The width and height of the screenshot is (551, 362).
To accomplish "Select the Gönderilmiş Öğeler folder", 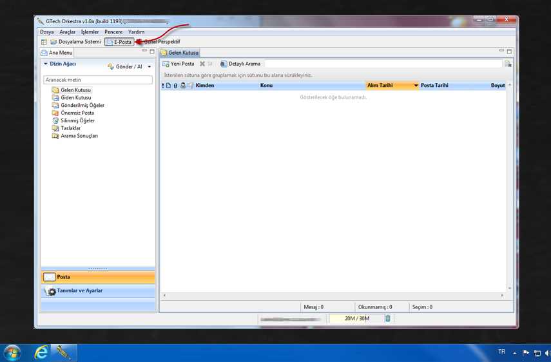I will point(82,105).
